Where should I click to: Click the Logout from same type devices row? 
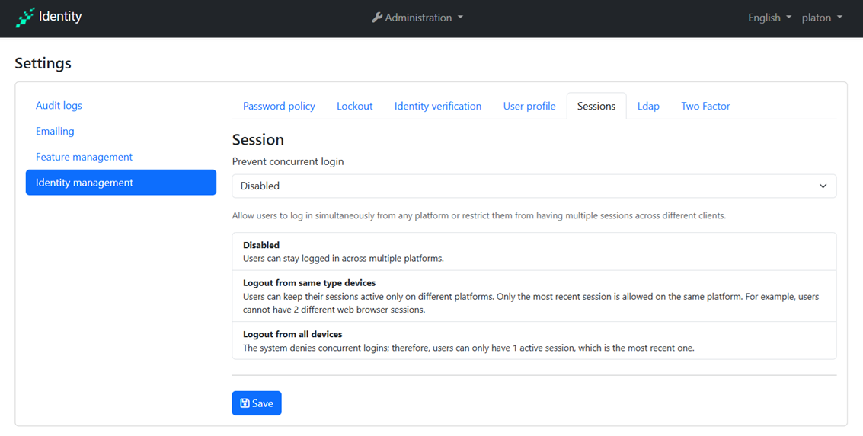point(533,296)
